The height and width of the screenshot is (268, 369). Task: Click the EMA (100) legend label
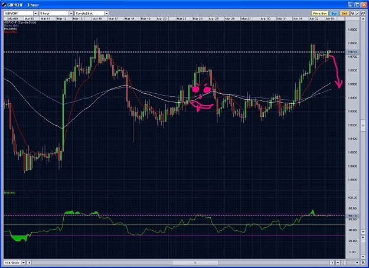coord(11,25)
